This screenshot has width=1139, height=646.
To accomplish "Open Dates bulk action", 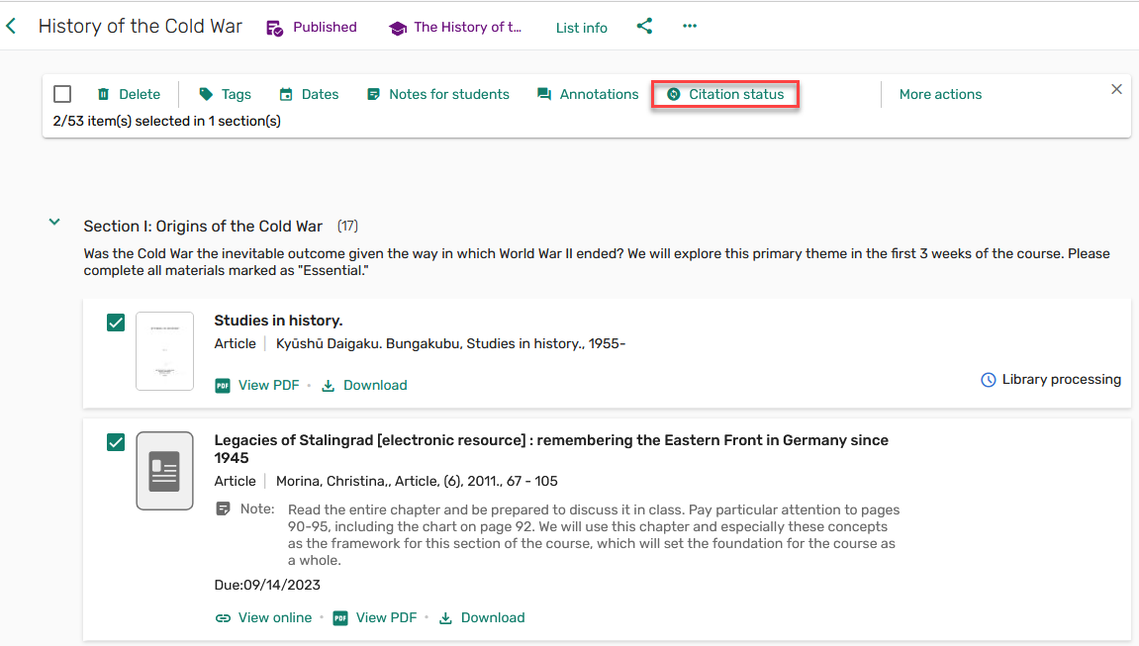I will pyautogui.click(x=310, y=94).
